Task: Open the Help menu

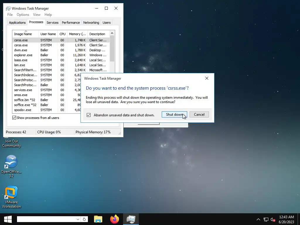Action: pyautogui.click(x=48, y=15)
